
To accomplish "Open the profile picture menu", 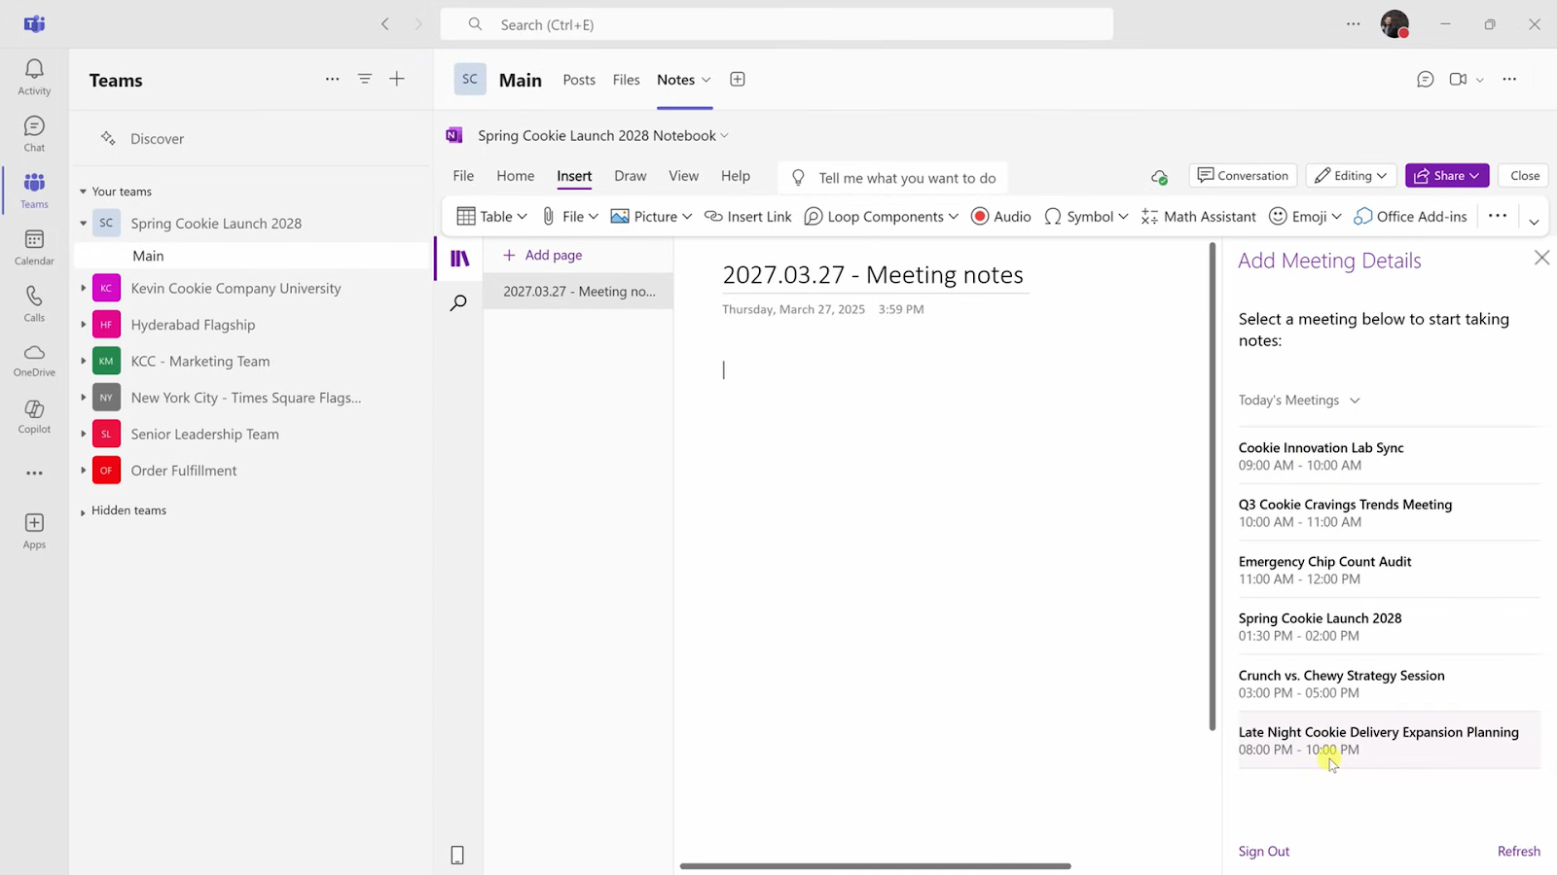I will (x=1394, y=24).
